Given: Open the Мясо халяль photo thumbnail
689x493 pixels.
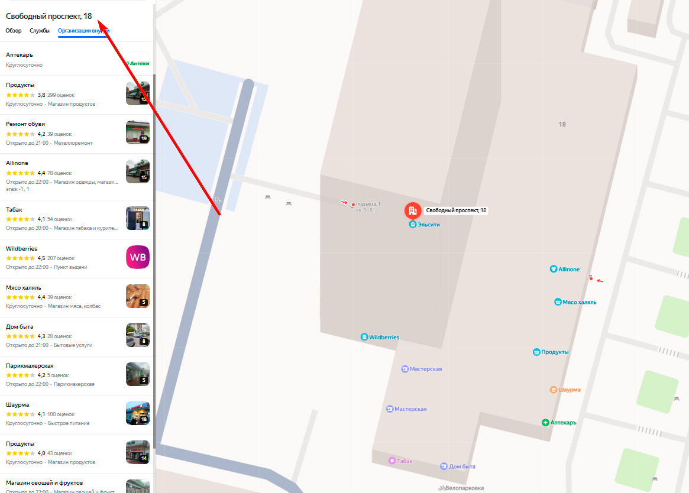Looking at the screenshot, I should point(138,296).
